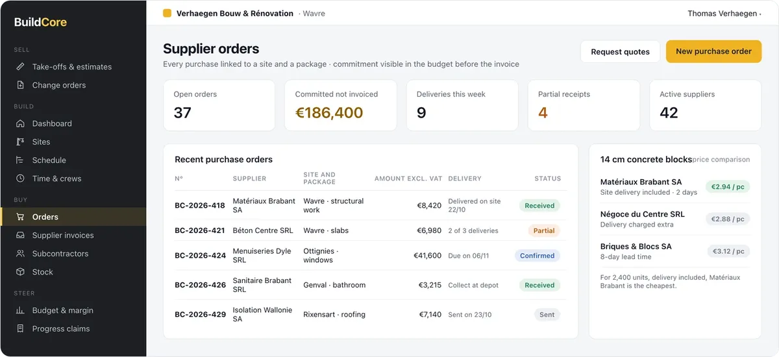Click the Schedule icon in sidebar
The image size is (779, 357).
[x=20, y=160]
